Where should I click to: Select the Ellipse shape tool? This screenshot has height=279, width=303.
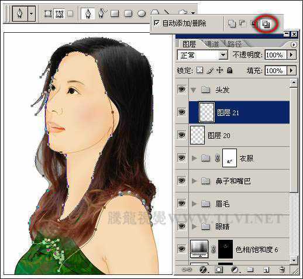pos(142,13)
